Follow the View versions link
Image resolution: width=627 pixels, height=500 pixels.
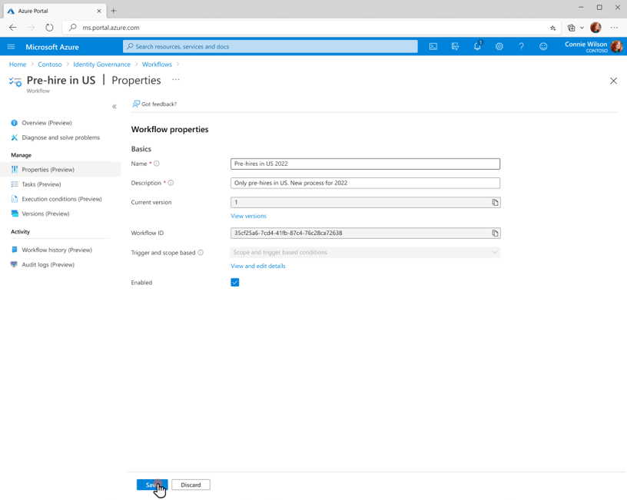pyautogui.click(x=248, y=216)
